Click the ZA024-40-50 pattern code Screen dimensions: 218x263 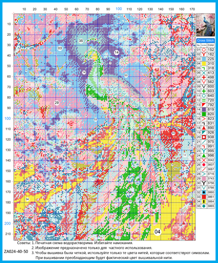(16, 251)
